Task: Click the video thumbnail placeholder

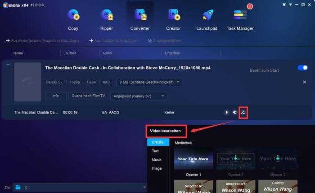Action: coord(27,82)
